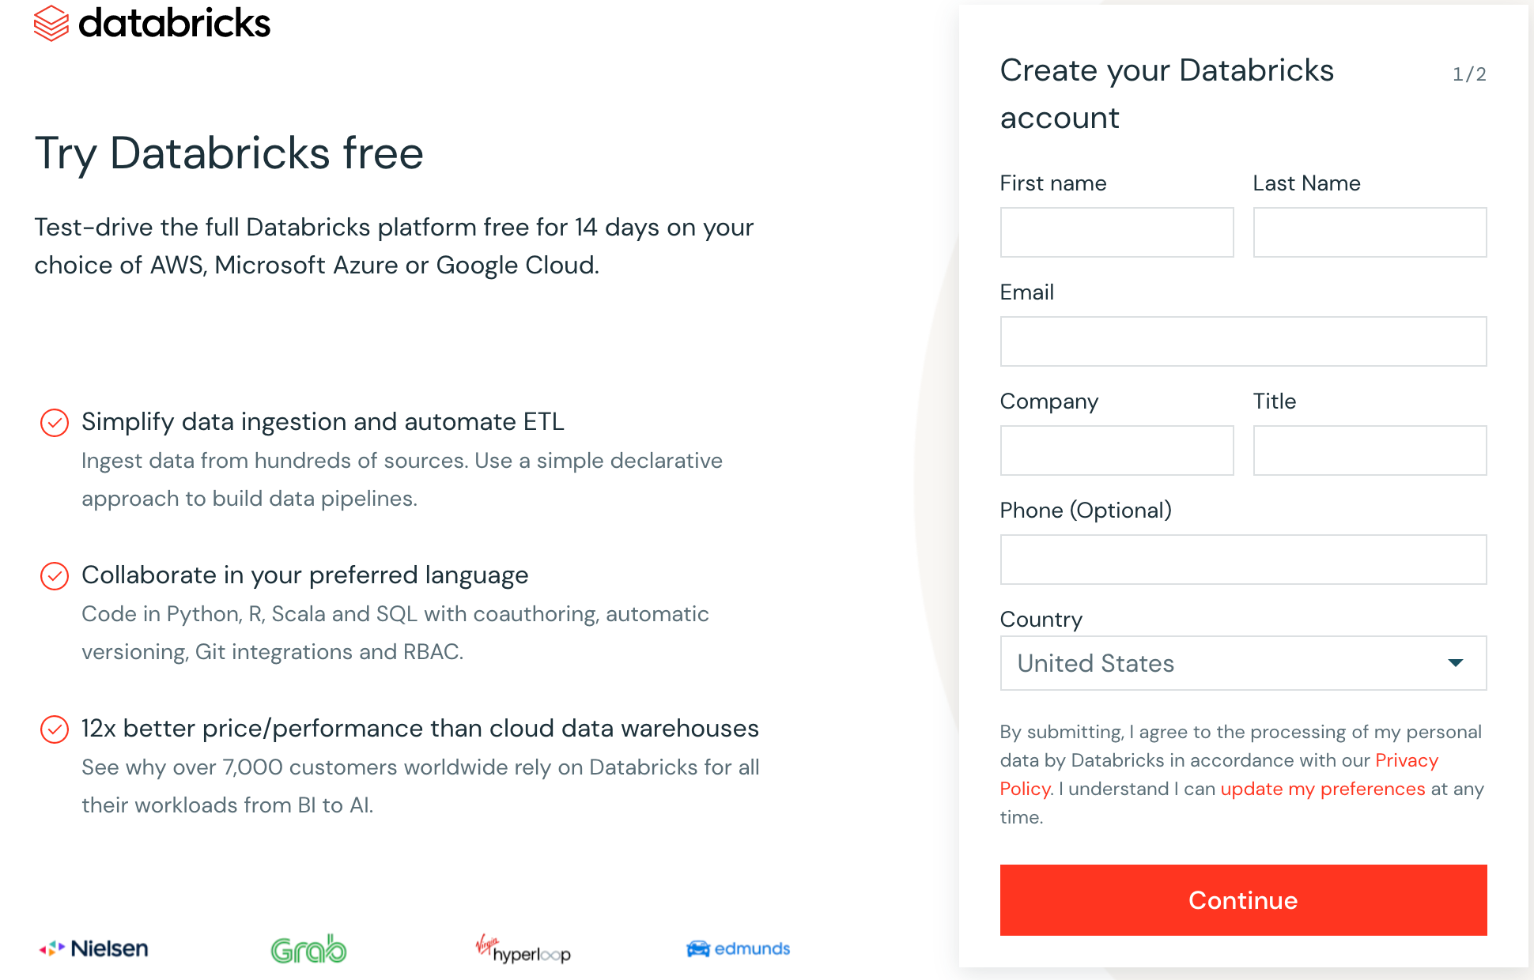Image resolution: width=1534 pixels, height=980 pixels.
Task: Click the Country dropdown arrow
Action: (x=1455, y=663)
